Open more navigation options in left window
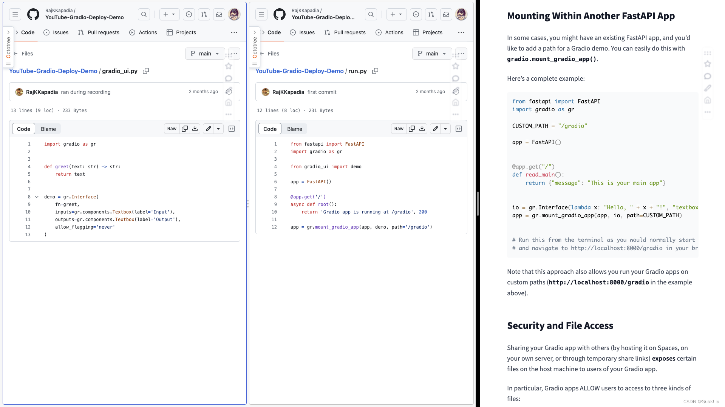 234,32
